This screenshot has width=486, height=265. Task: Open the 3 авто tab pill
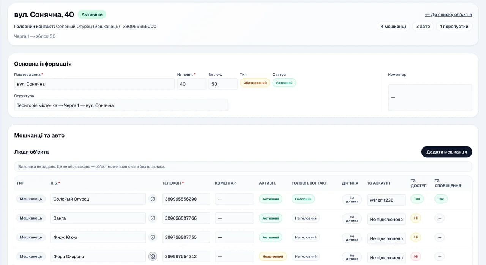point(423,27)
